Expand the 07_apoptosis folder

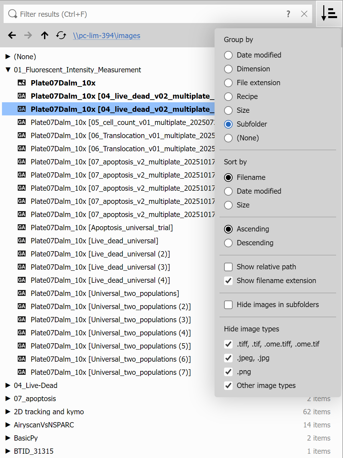coord(8,398)
